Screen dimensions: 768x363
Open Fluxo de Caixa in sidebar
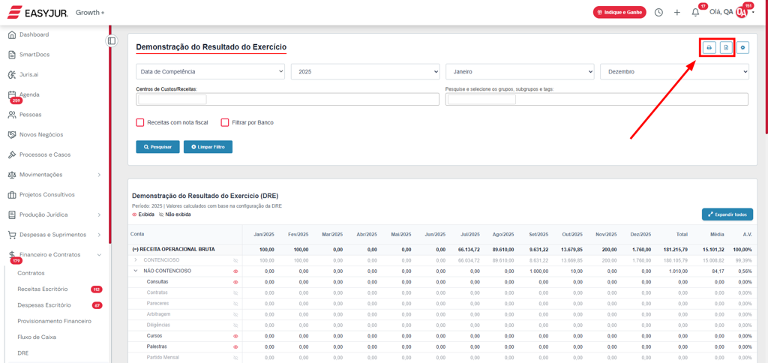(x=37, y=337)
